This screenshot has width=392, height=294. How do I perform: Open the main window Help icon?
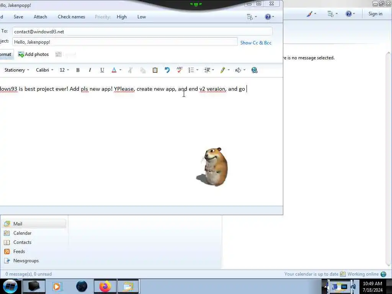click(348, 14)
